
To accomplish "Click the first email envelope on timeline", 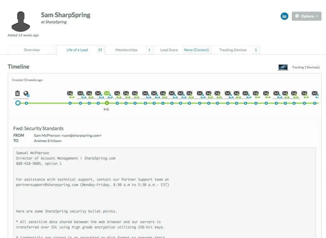I will tap(70, 94).
